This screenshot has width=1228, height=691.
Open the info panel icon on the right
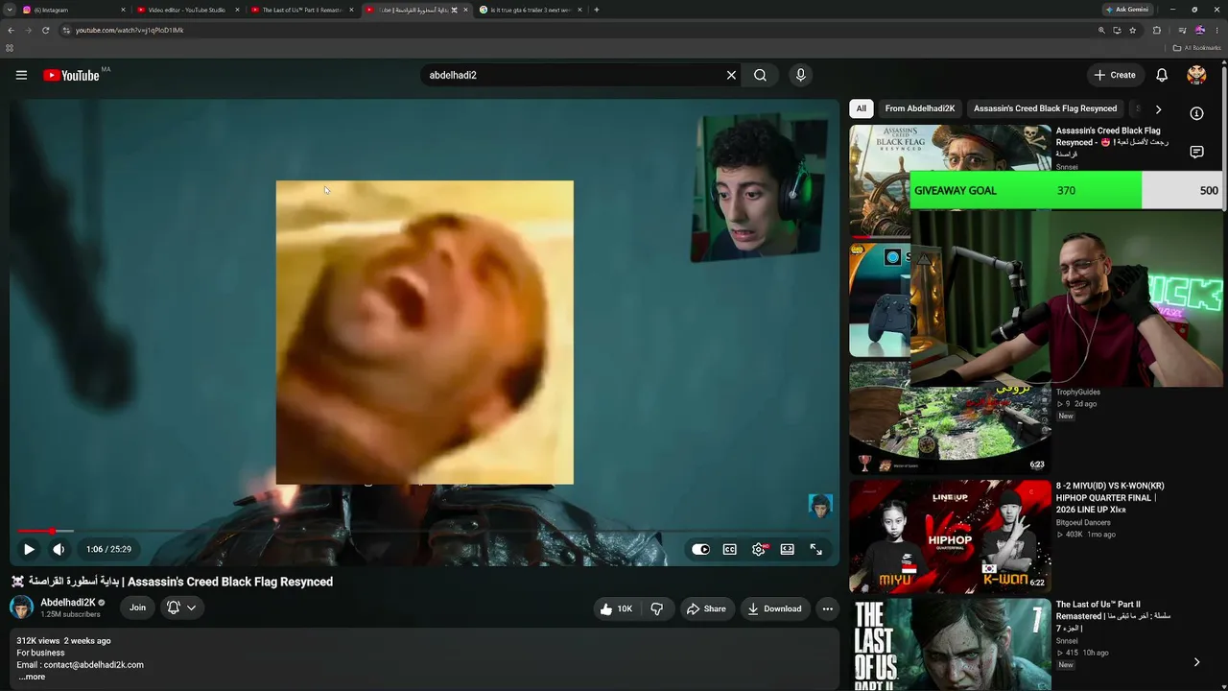(1196, 113)
